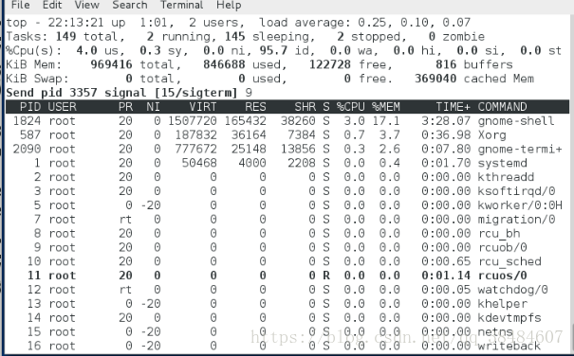Click the RES column header
Screen dimensions: 574x356
(255, 107)
